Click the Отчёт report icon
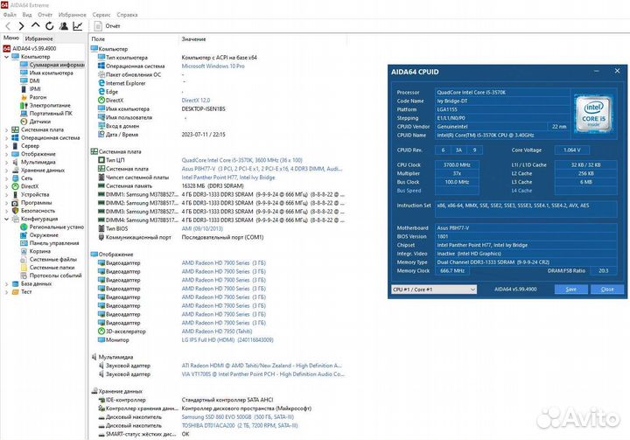The height and width of the screenshot is (440, 630). pyautogui.click(x=97, y=26)
